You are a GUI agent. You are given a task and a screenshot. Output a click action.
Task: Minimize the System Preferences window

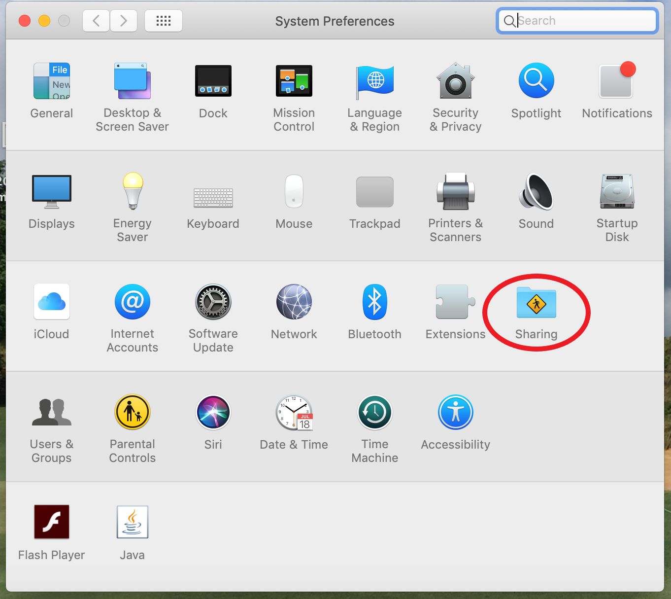44,21
